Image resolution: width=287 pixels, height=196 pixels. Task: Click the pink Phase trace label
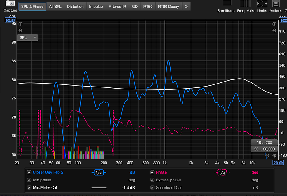tap(161, 172)
